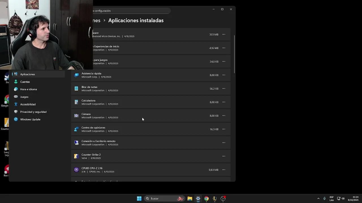This screenshot has height=203, width=362.
Task: Open more options for Calculadora
Action: click(x=224, y=102)
